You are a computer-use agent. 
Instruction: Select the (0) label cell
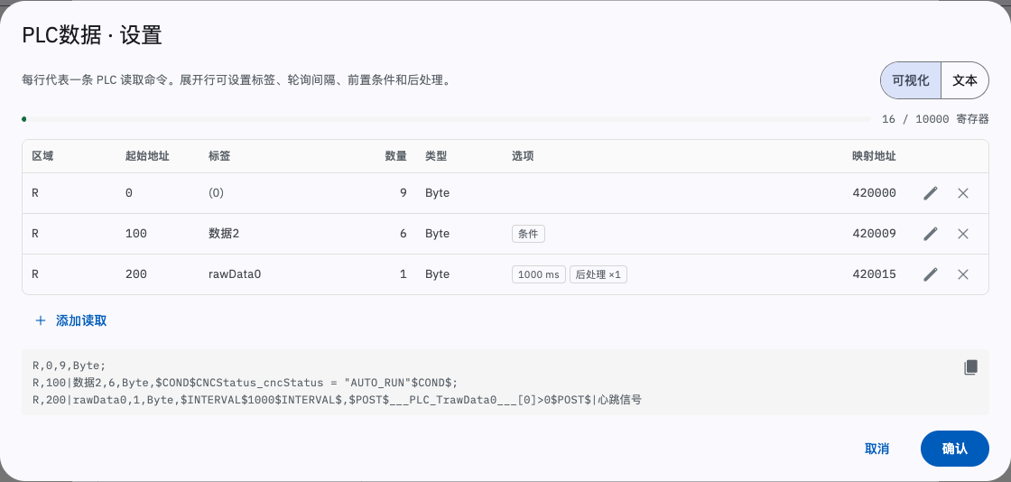click(216, 193)
